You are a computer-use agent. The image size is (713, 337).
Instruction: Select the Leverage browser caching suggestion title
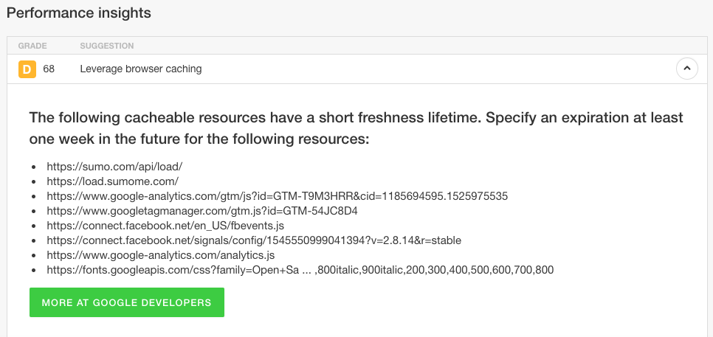click(140, 69)
